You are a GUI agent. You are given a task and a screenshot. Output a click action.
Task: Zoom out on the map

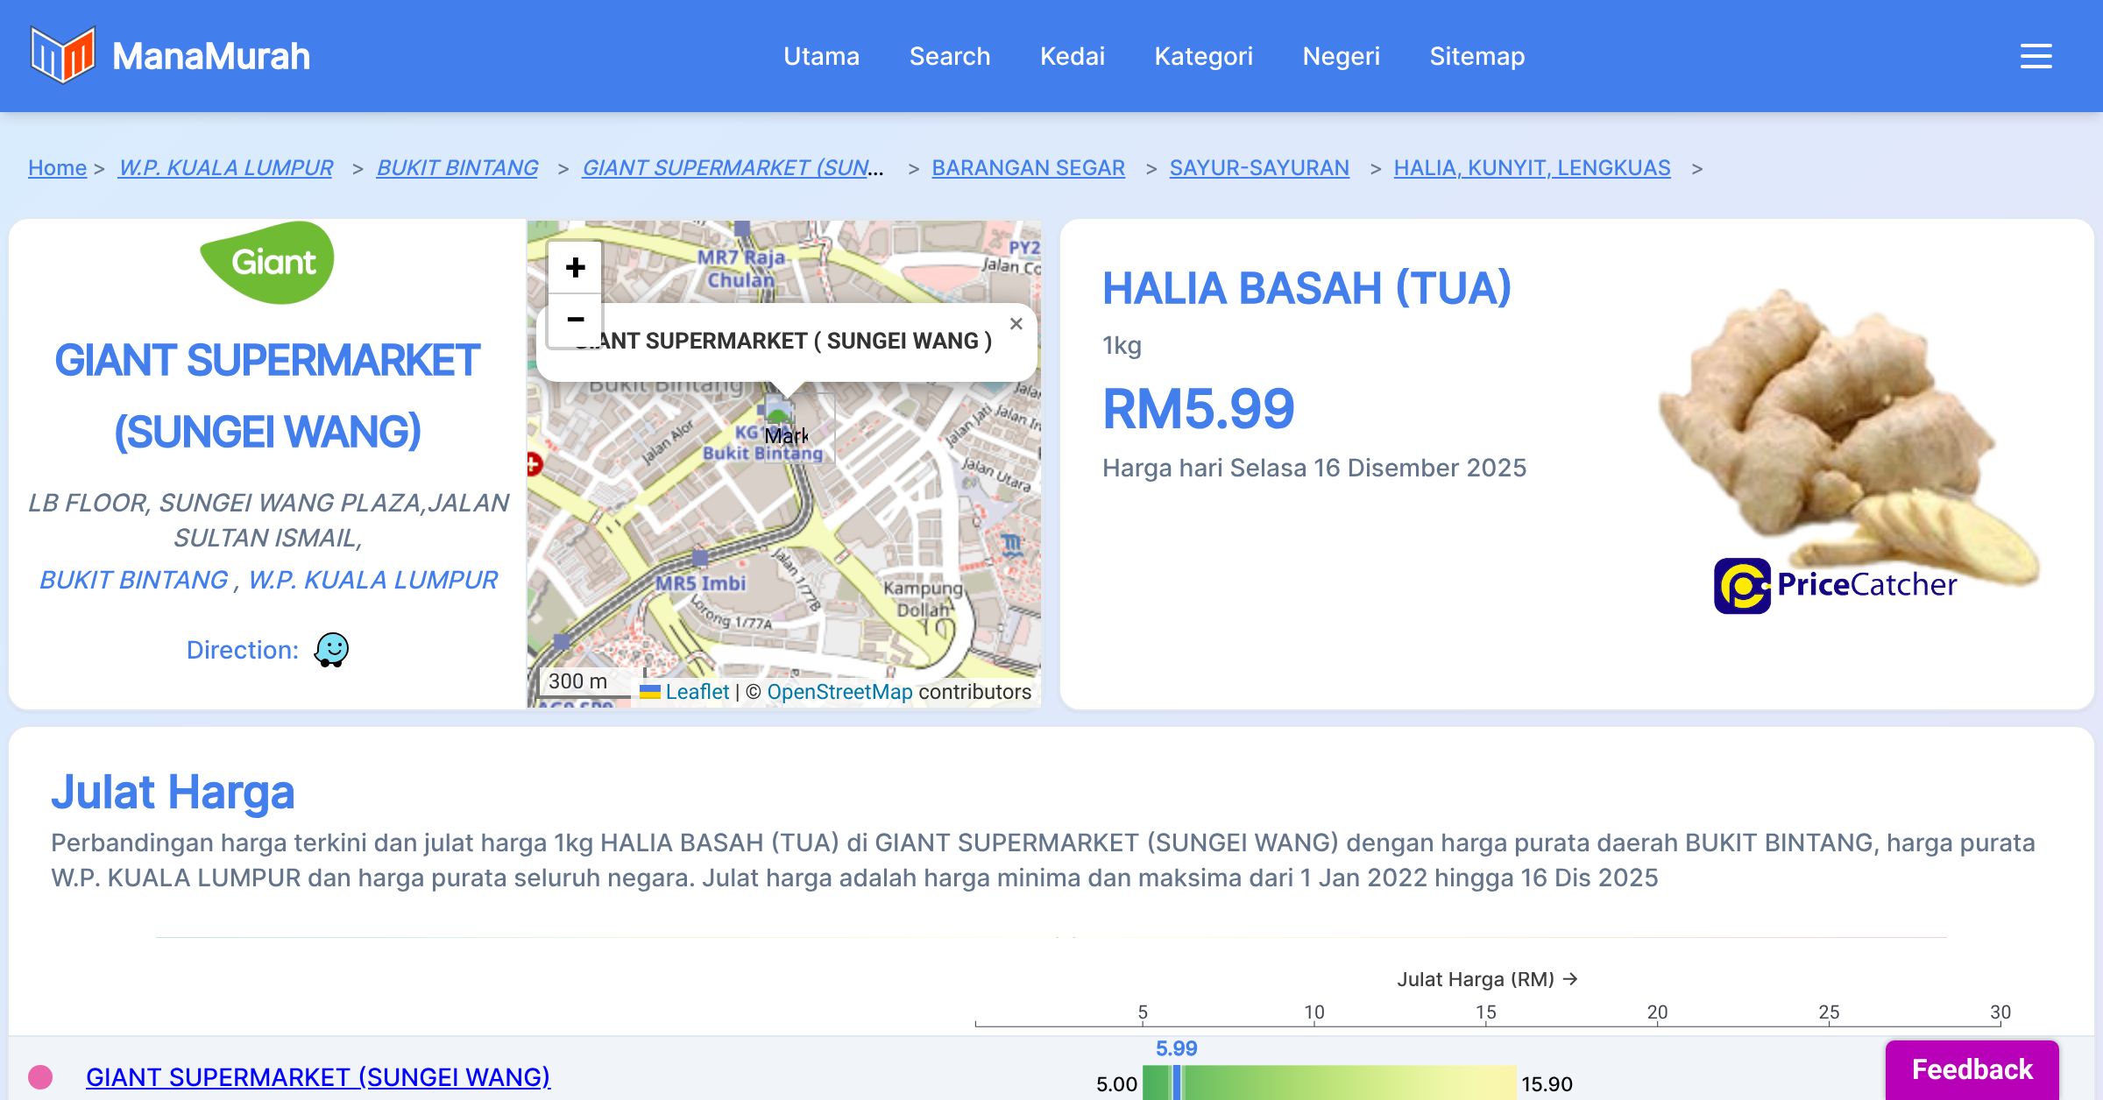tap(575, 320)
